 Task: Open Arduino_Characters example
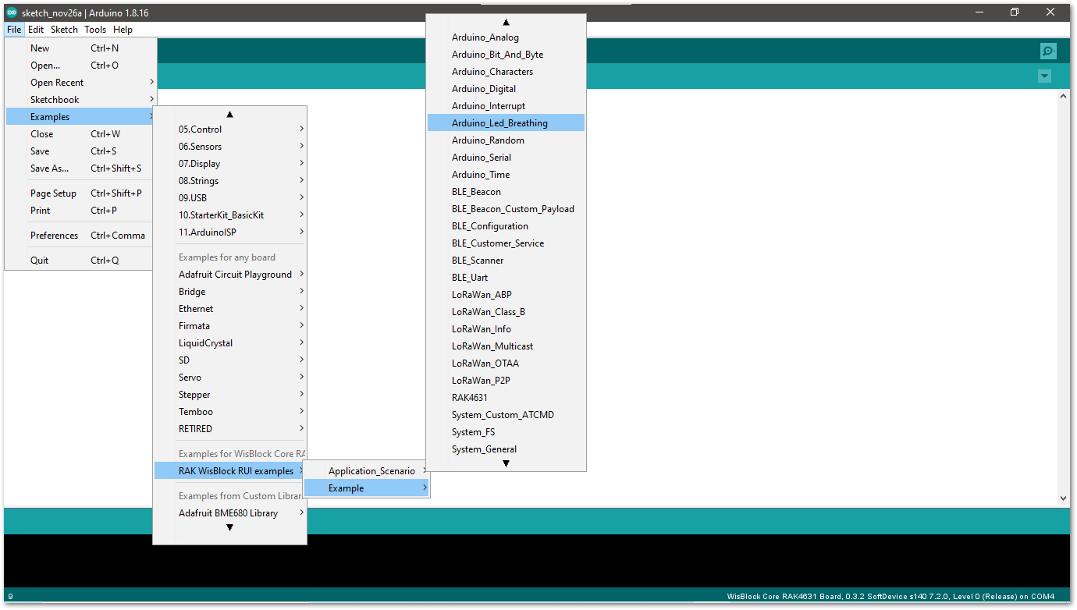(506, 72)
